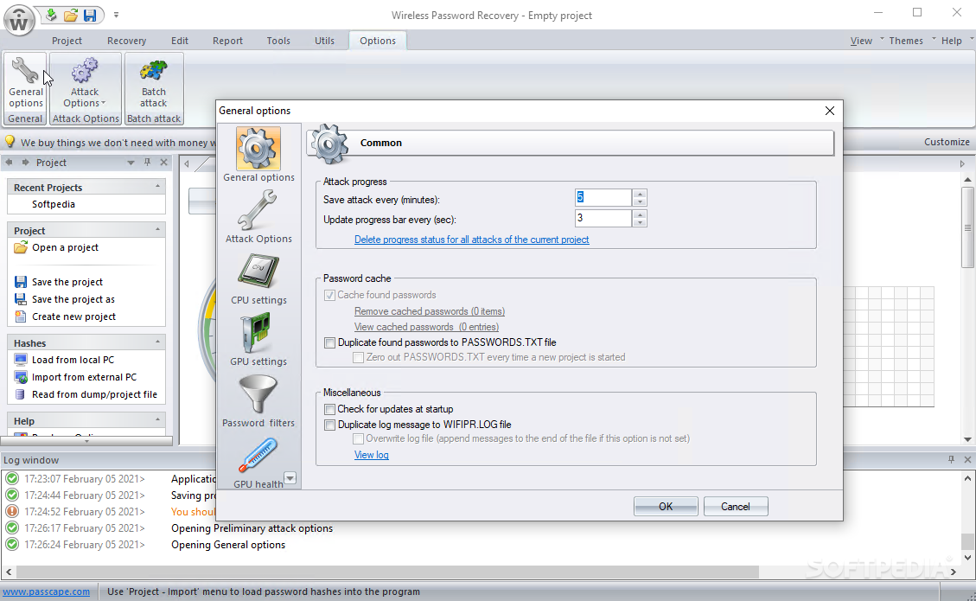Click Load from local PC monitor icon
The image size is (976, 601).
21,360
